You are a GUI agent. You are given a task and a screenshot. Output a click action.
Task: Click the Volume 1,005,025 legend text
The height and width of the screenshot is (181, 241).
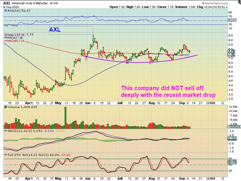tap(22, 107)
